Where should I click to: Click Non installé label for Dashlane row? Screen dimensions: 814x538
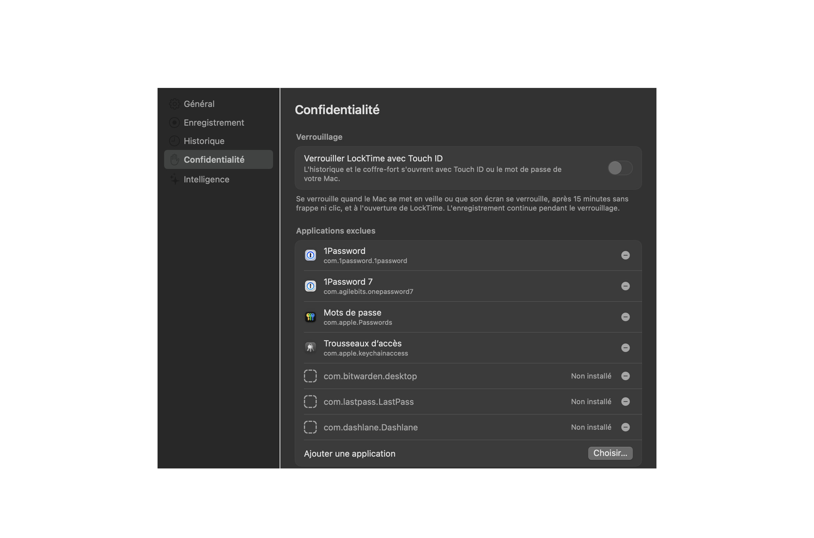pyautogui.click(x=591, y=427)
